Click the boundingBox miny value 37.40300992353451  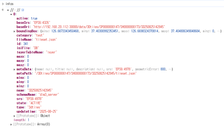click(x=105, y=31)
